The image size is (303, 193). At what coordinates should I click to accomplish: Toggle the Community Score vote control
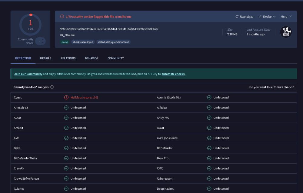[40, 41]
